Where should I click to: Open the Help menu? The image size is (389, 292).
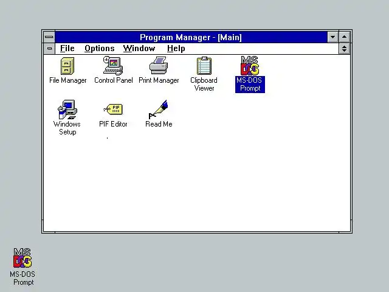tap(176, 49)
